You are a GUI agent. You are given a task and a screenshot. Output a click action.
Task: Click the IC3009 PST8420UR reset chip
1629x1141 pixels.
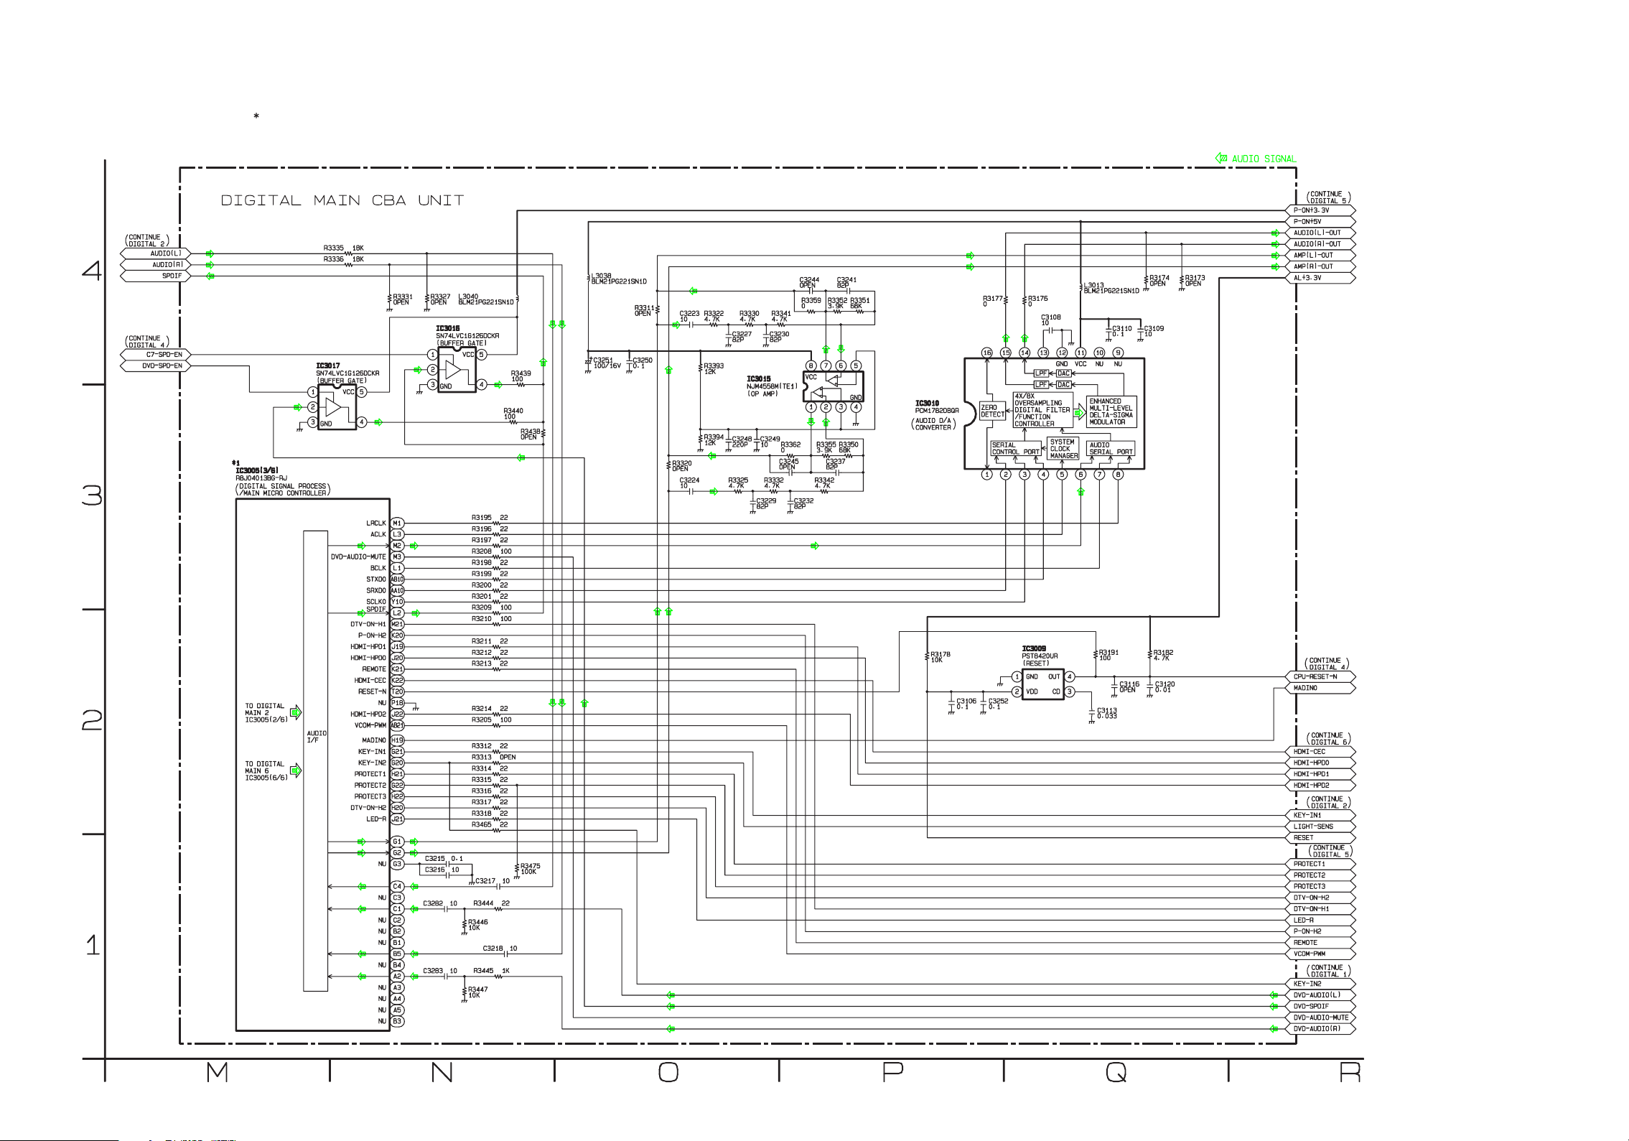point(1042,684)
